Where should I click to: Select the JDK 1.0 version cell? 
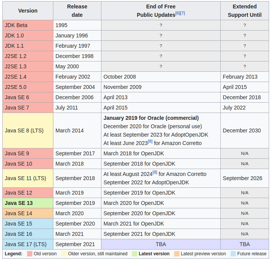pyautogui.click(x=28, y=35)
